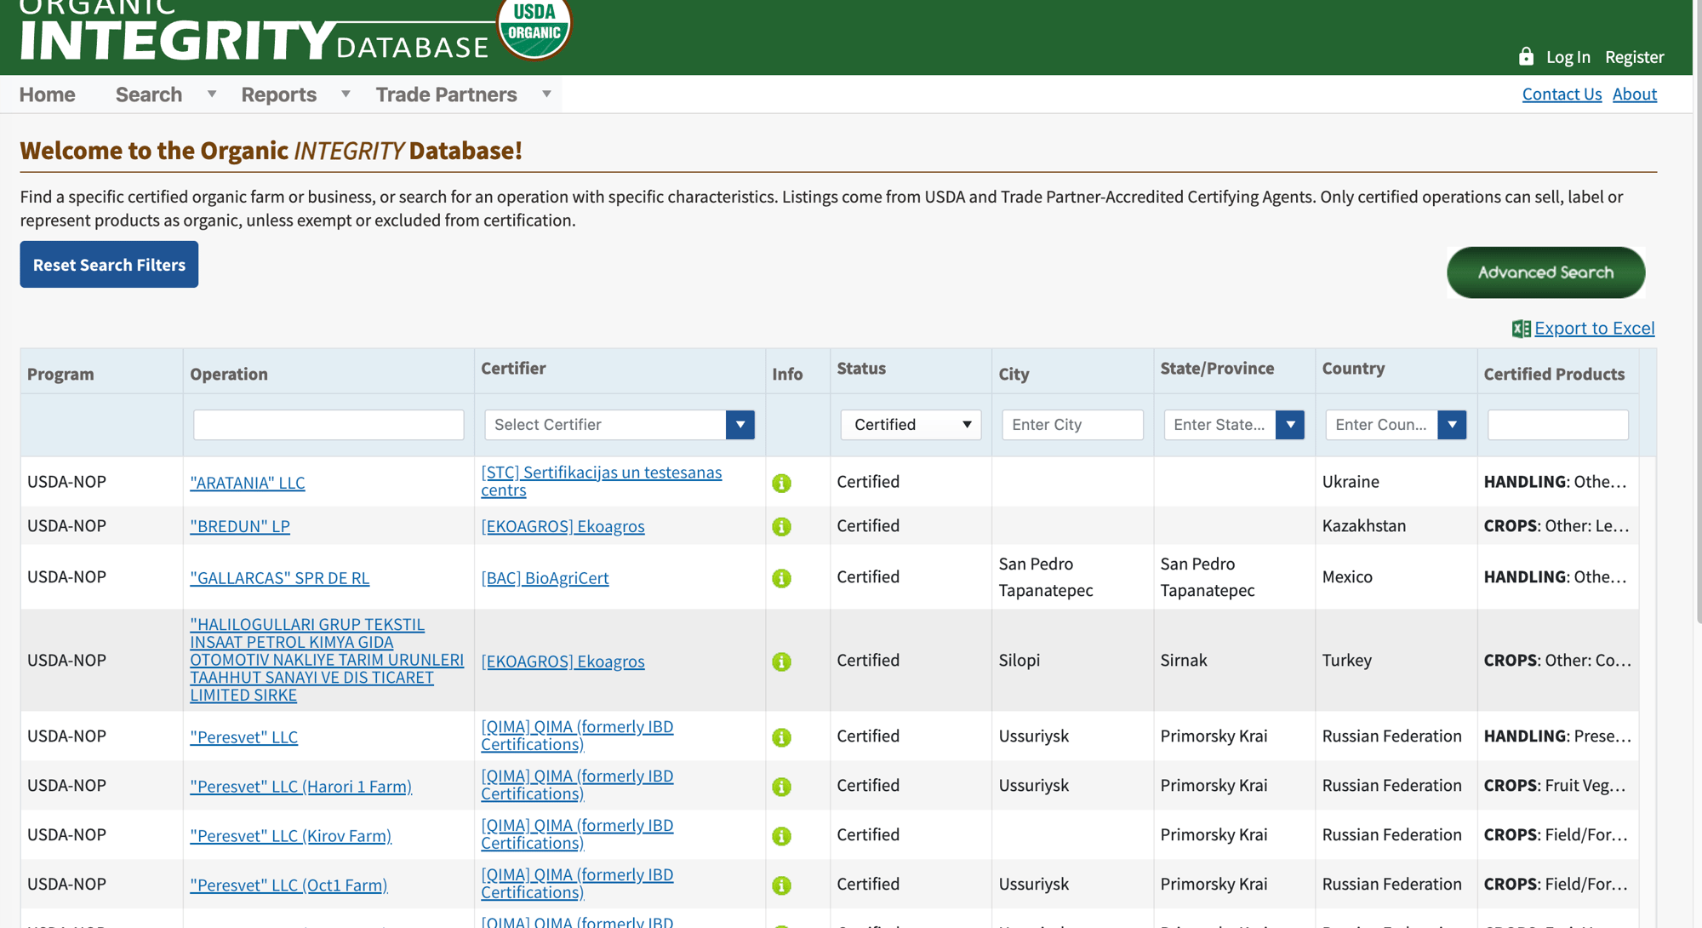Click the Excel icon next to Export to Excel
The width and height of the screenshot is (1702, 928).
tap(1522, 329)
